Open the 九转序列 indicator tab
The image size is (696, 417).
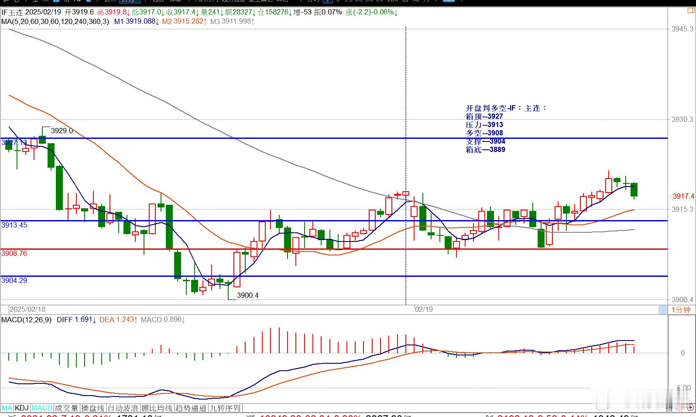coord(225,408)
